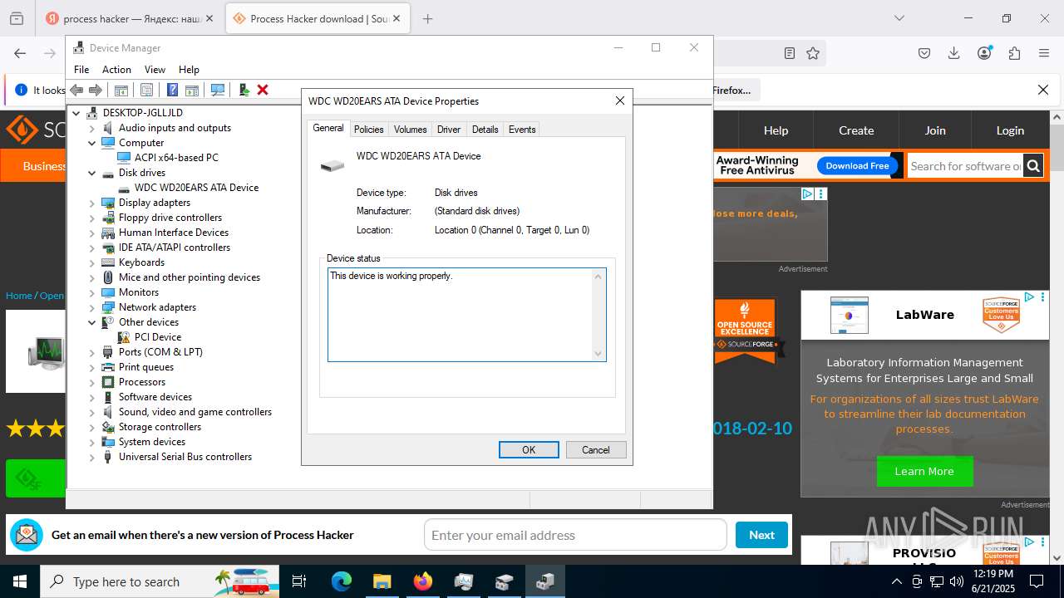This screenshot has width=1064, height=598.
Task: Open the Login link on SourceForge
Action: tap(1010, 130)
